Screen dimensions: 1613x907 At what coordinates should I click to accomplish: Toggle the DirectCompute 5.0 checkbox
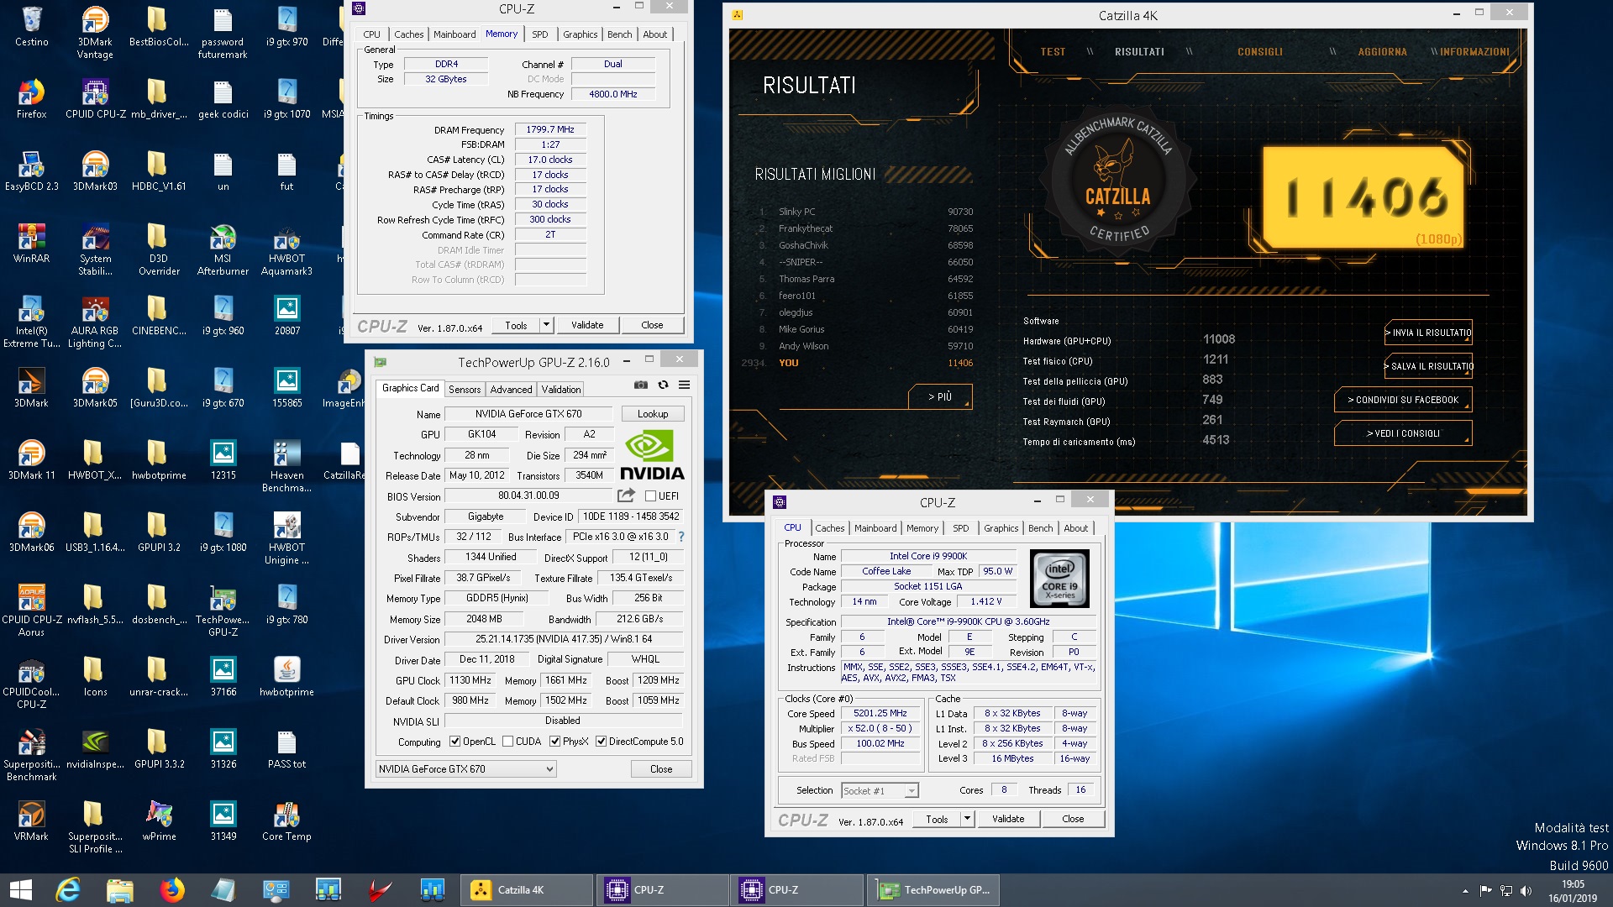[601, 742]
